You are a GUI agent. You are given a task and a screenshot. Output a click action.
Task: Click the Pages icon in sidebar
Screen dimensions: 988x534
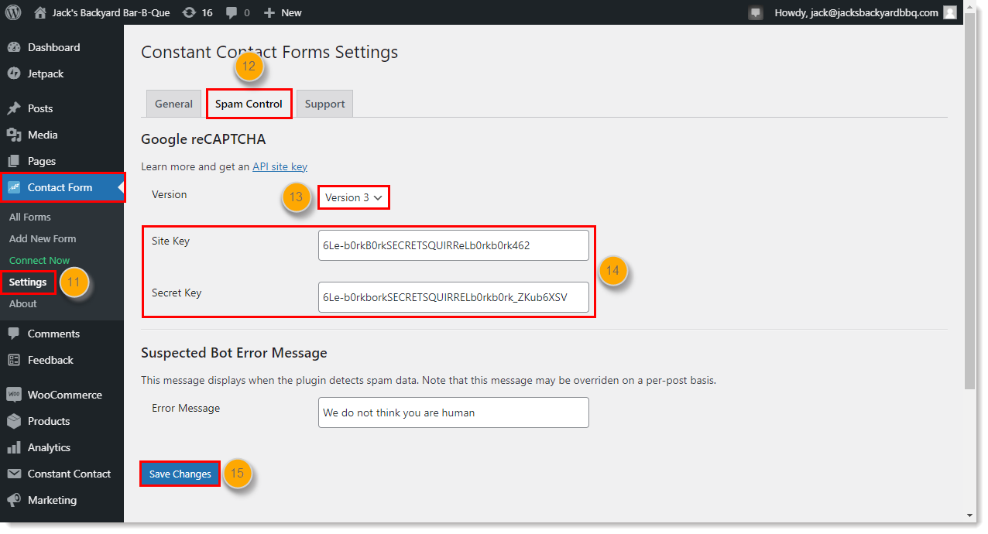(x=13, y=161)
